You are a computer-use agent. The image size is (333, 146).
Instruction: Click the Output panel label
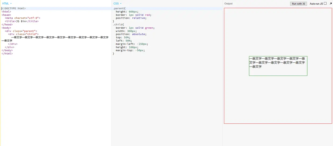228,3
